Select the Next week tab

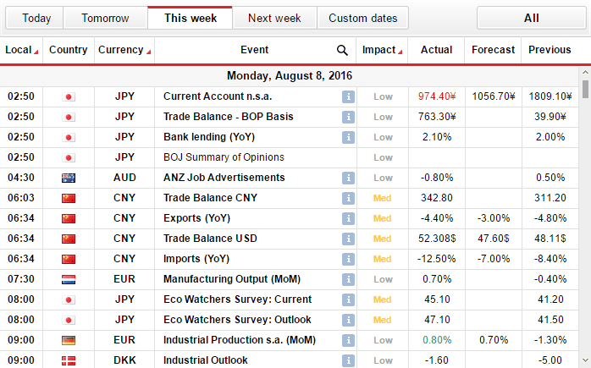274,18
